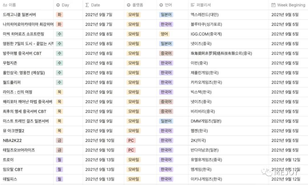Click the 화 day tag in 드래고니클 row
Viewport: 308px width, 185px height.
pyautogui.click(x=59, y=15)
